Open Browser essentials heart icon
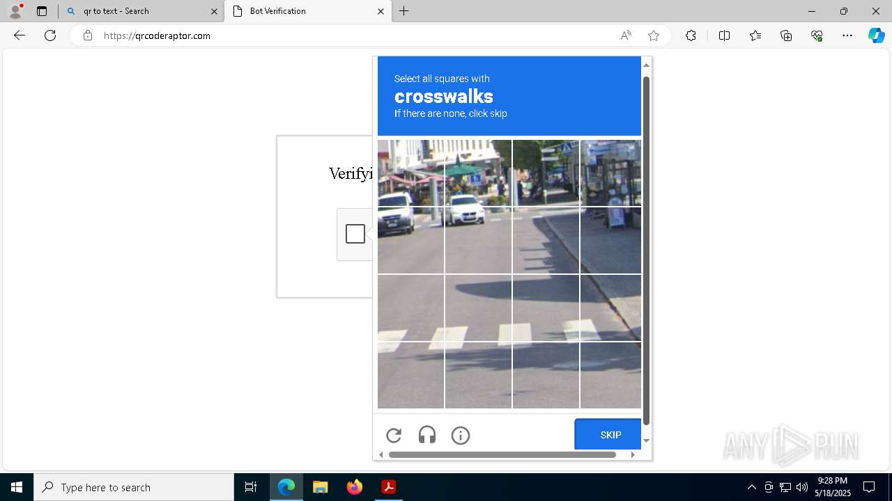The width and height of the screenshot is (892, 501). pyautogui.click(x=817, y=35)
